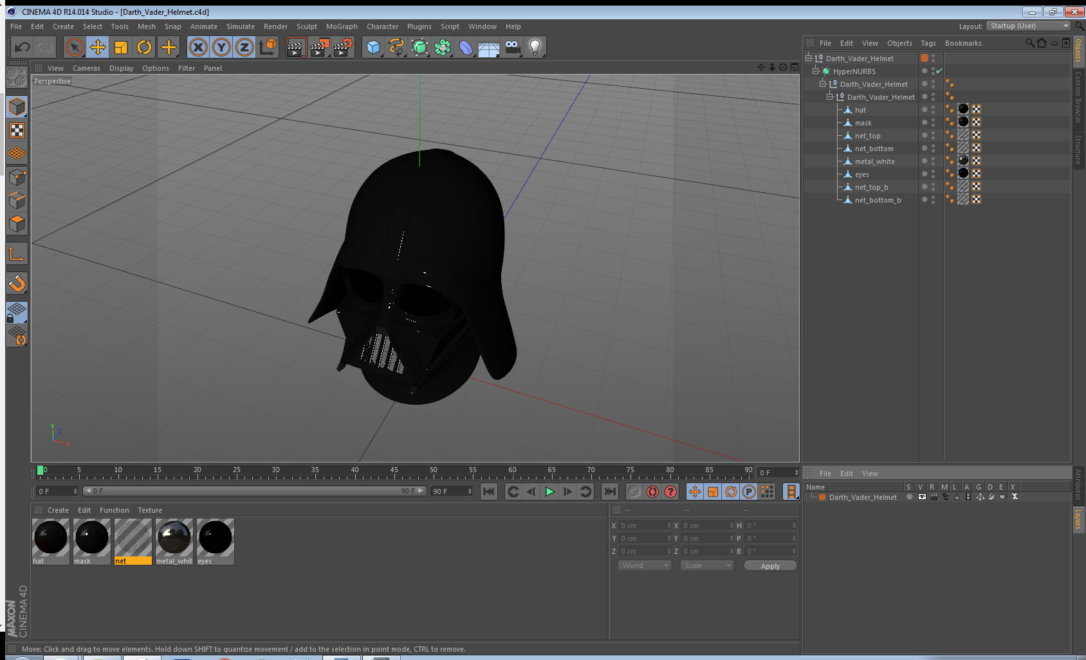This screenshot has height=660, width=1086.
Task: Add a Cube primitive object
Action: [x=373, y=47]
